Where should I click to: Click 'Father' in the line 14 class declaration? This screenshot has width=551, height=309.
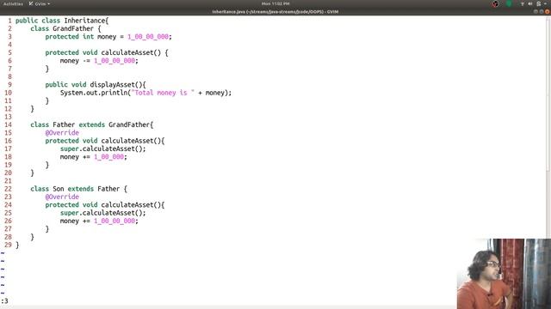(x=64, y=124)
